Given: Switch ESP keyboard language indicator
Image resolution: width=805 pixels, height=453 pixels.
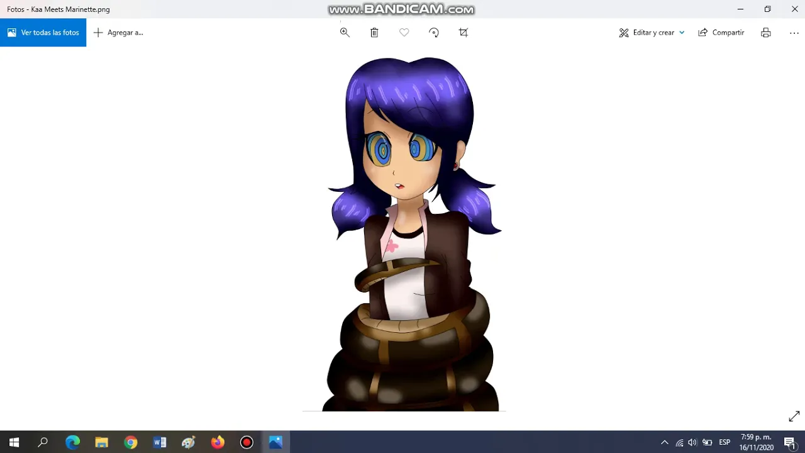Looking at the screenshot, I should point(724,442).
